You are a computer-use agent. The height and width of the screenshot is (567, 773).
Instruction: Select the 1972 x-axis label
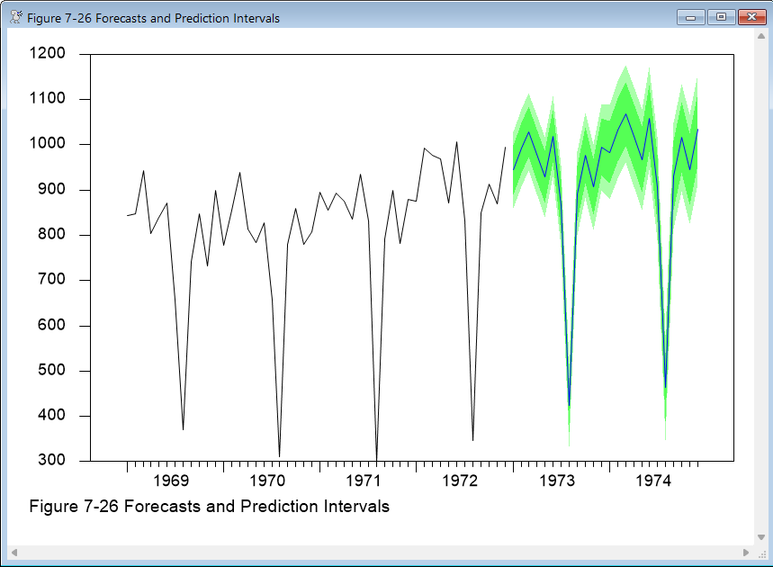462,481
